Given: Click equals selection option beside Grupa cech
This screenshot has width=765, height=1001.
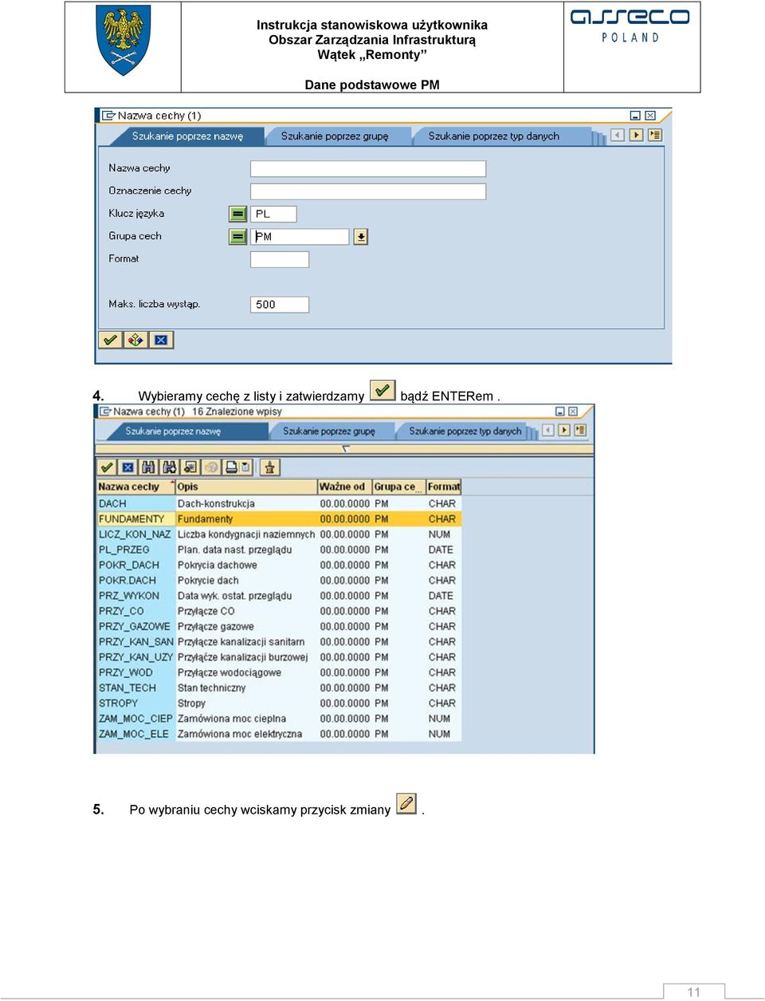Looking at the screenshot, I should [237, 237].
